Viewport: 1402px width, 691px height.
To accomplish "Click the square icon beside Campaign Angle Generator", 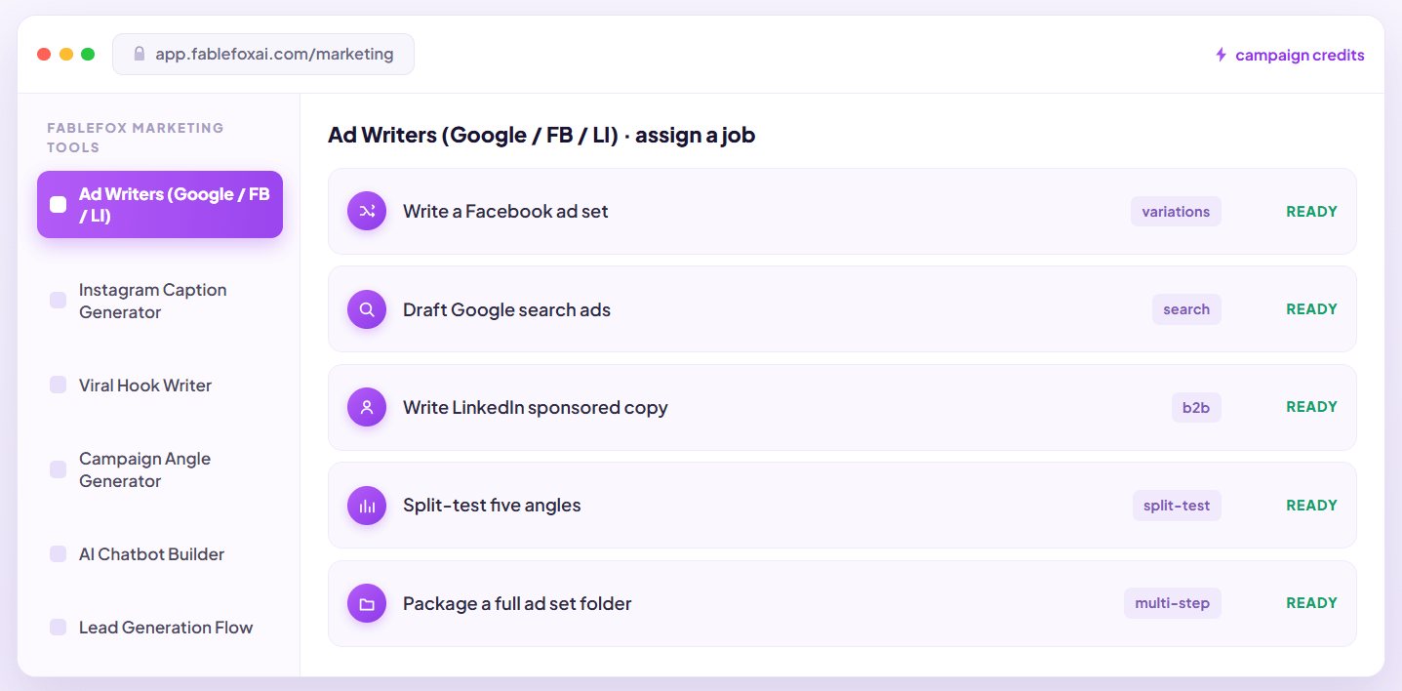I will click(x=59, y=469).
